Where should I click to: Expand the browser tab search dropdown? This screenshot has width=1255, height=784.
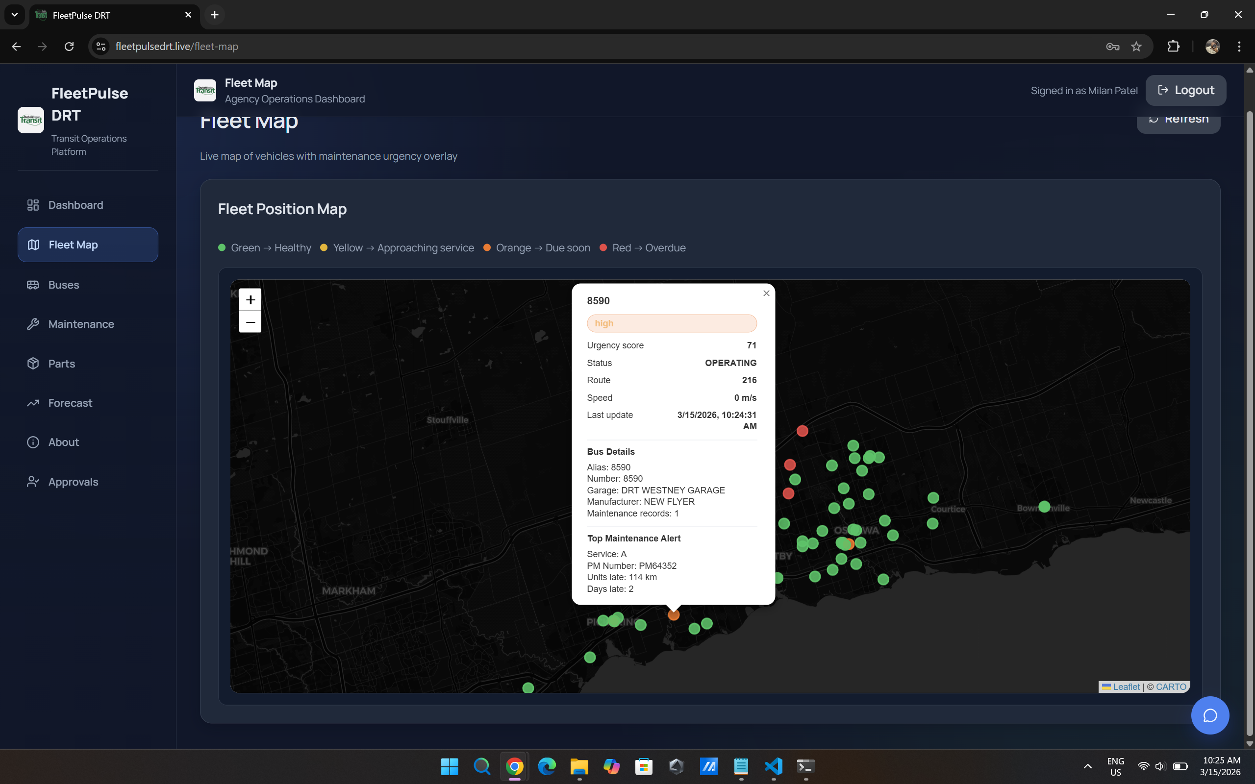click(x=15, y=15)
